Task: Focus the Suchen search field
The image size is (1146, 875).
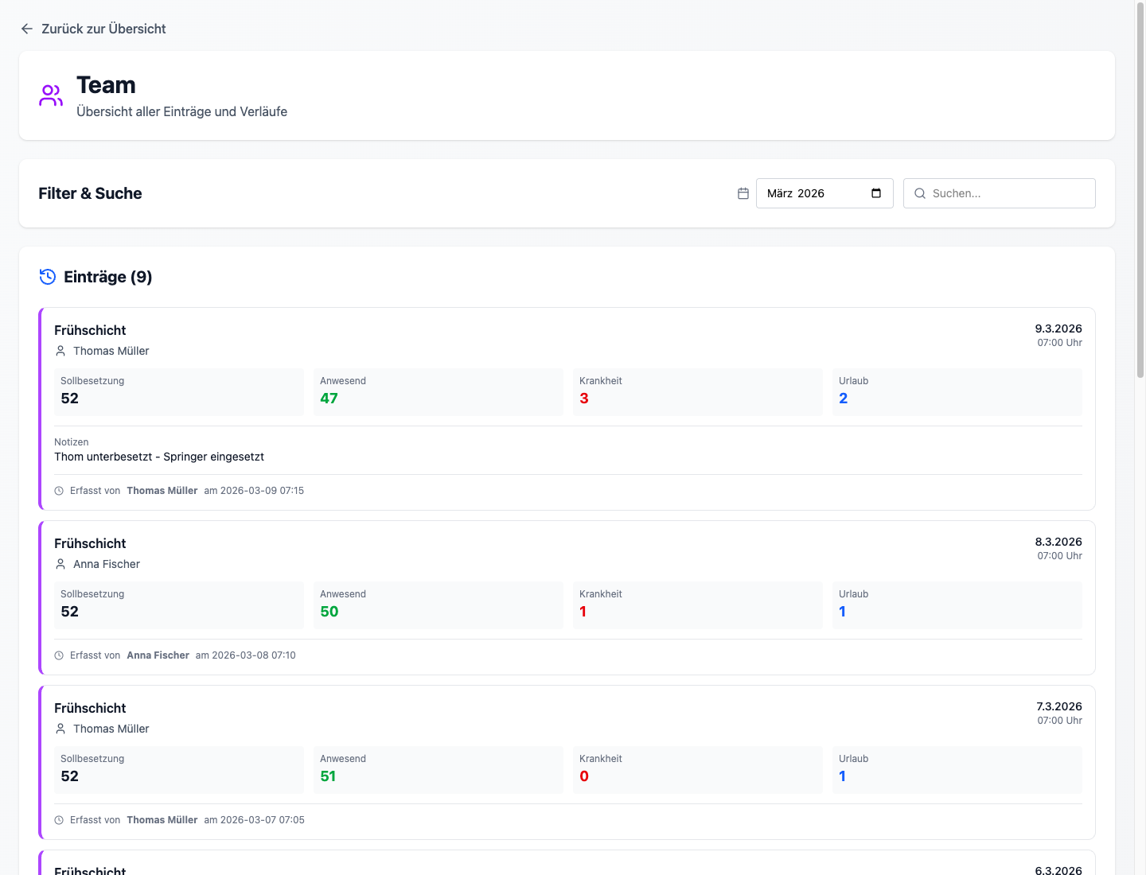Action: coord(1008,193)
